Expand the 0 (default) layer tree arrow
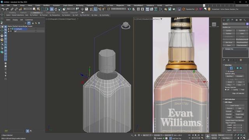This screenshot has width=249, height=140. point(9,29)
